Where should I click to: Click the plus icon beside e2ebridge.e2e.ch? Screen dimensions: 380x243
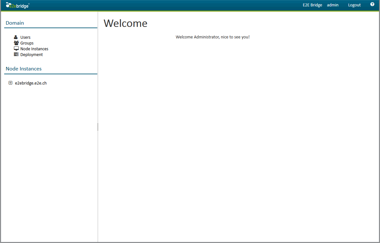pos(10,83)
